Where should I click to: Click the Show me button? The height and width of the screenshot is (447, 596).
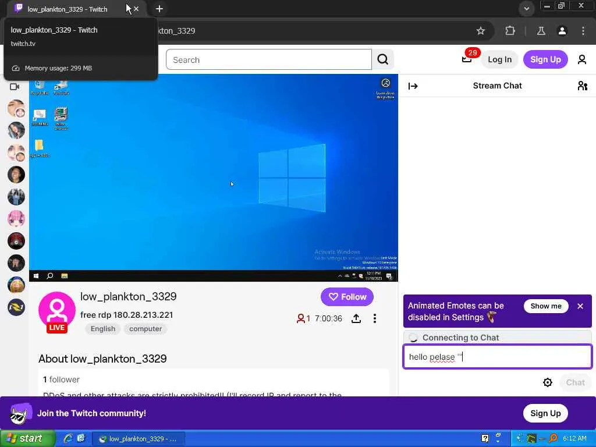click(x=546, y=306)
